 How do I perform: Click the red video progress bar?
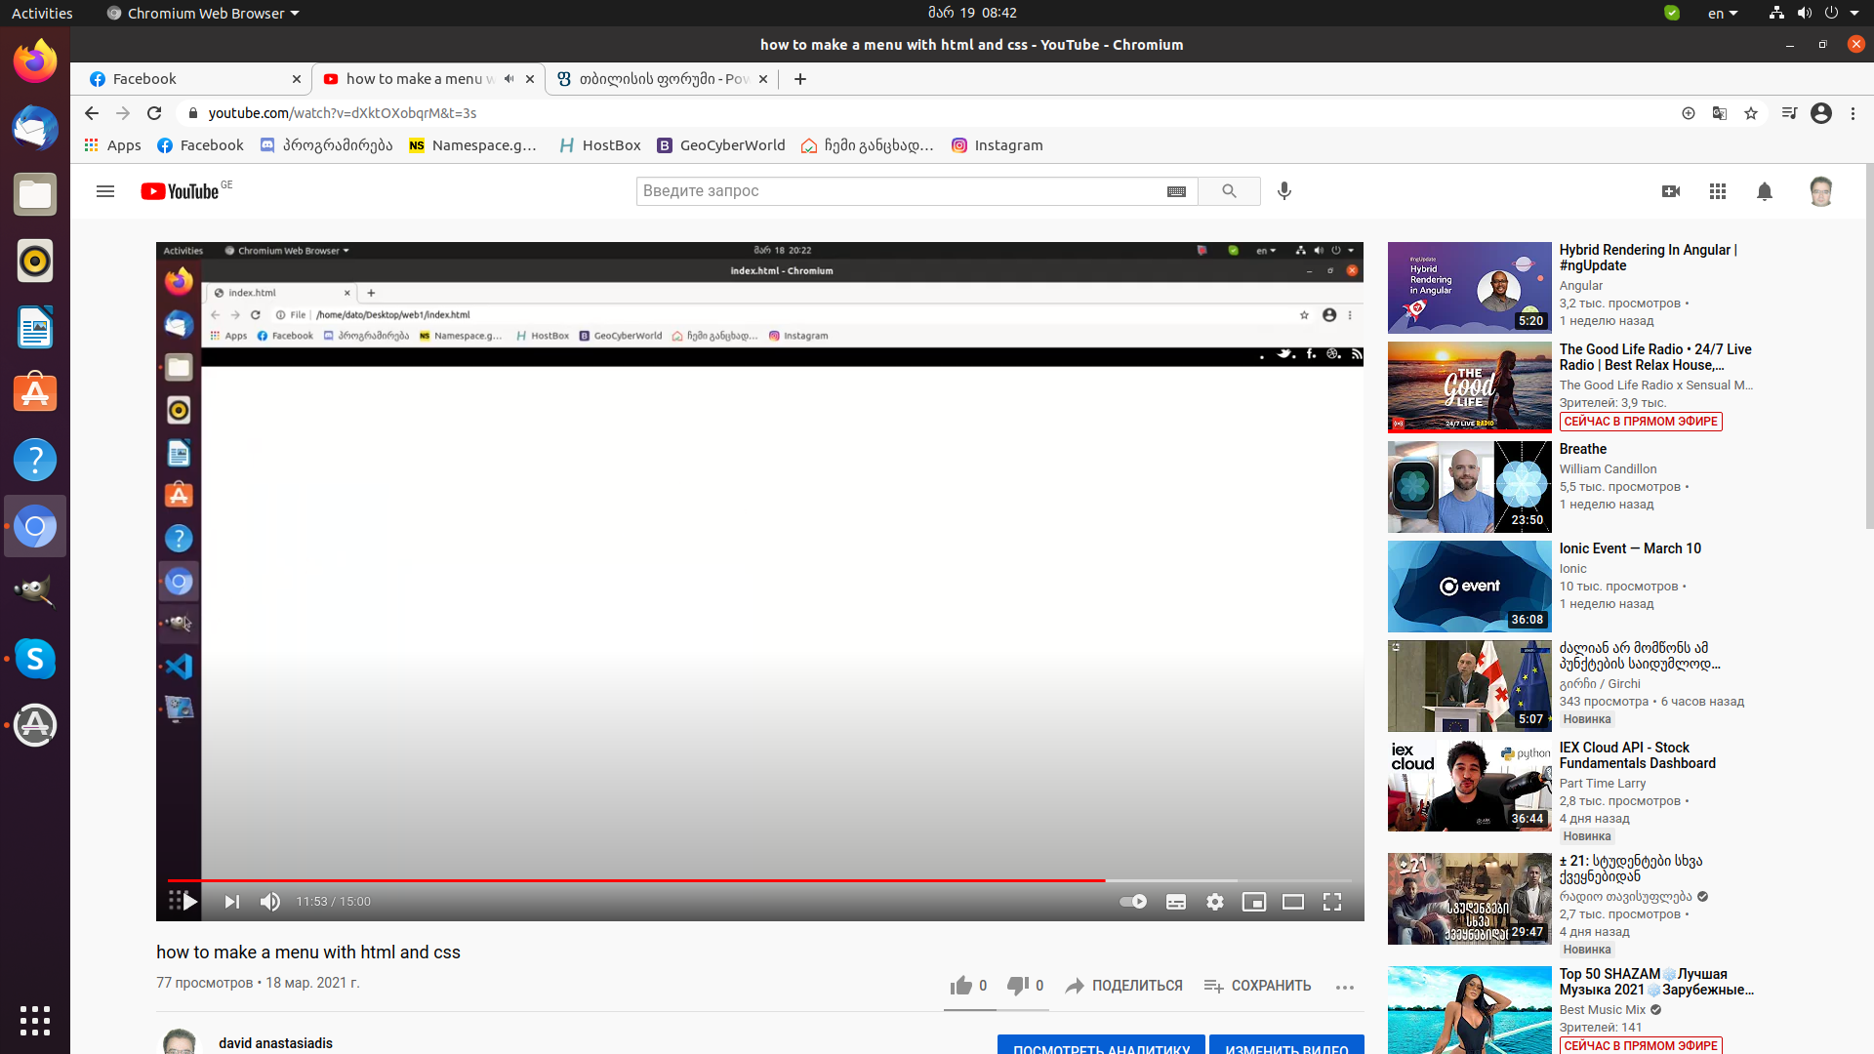[634, 880]
